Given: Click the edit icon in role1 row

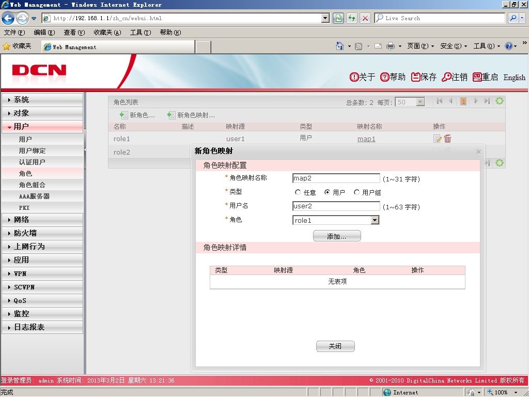Looking at the screenshot, I should [437, 139].
